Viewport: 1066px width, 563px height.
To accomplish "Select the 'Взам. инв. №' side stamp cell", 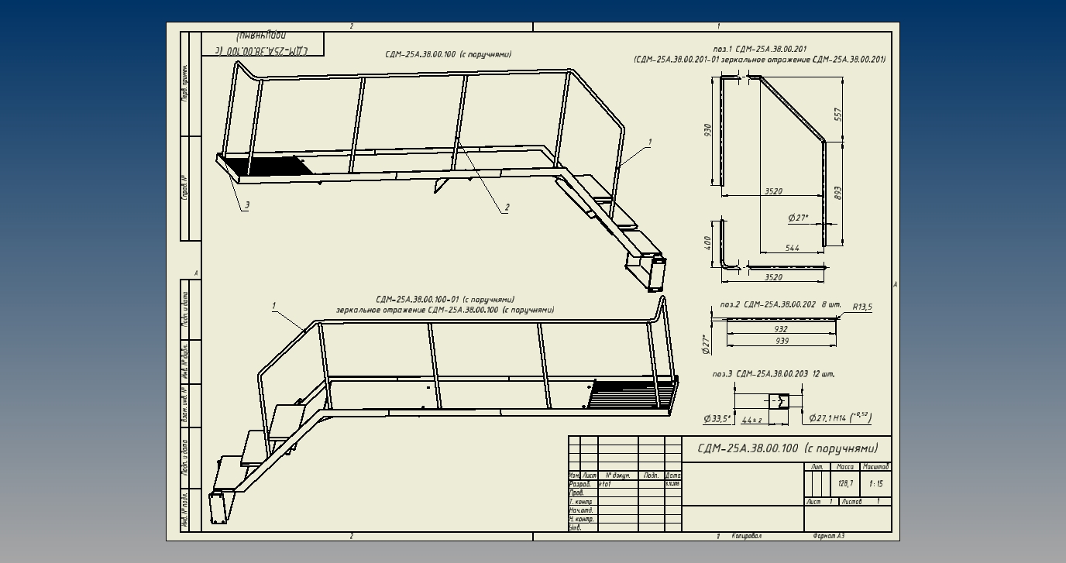I will (185, 406).
